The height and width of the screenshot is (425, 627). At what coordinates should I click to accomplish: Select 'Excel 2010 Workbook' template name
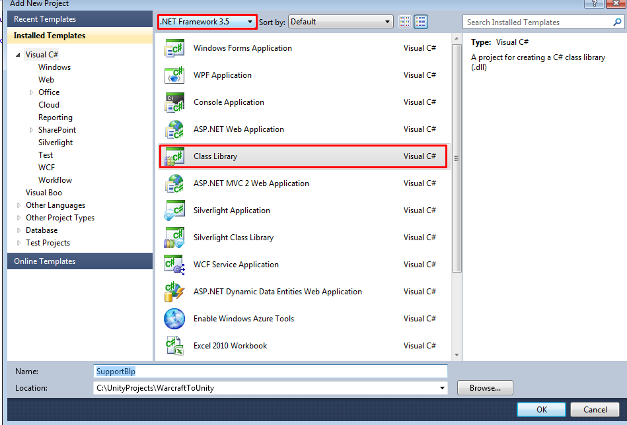click(x=231, y=346)
